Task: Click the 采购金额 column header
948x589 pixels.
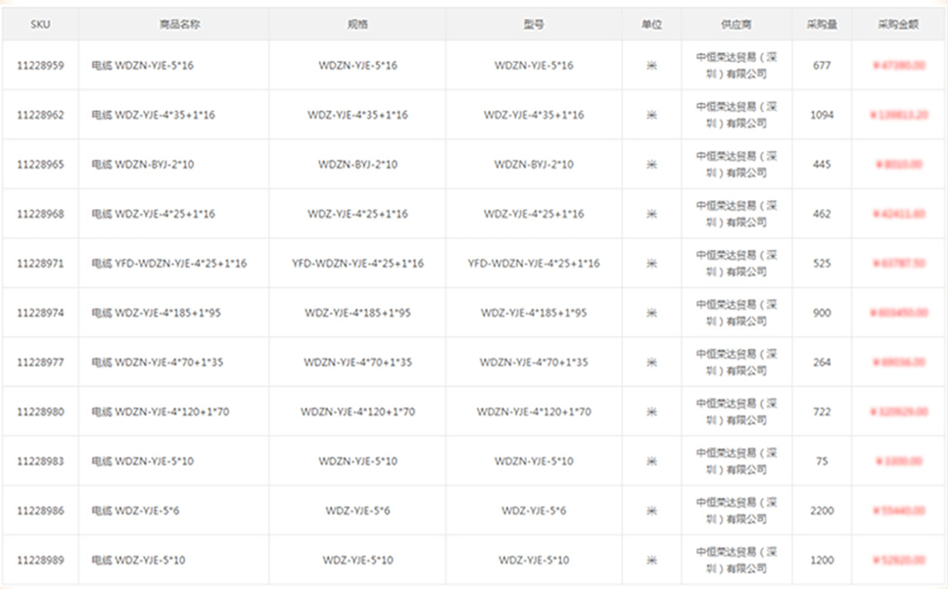Action: click(x=898, y=24)
